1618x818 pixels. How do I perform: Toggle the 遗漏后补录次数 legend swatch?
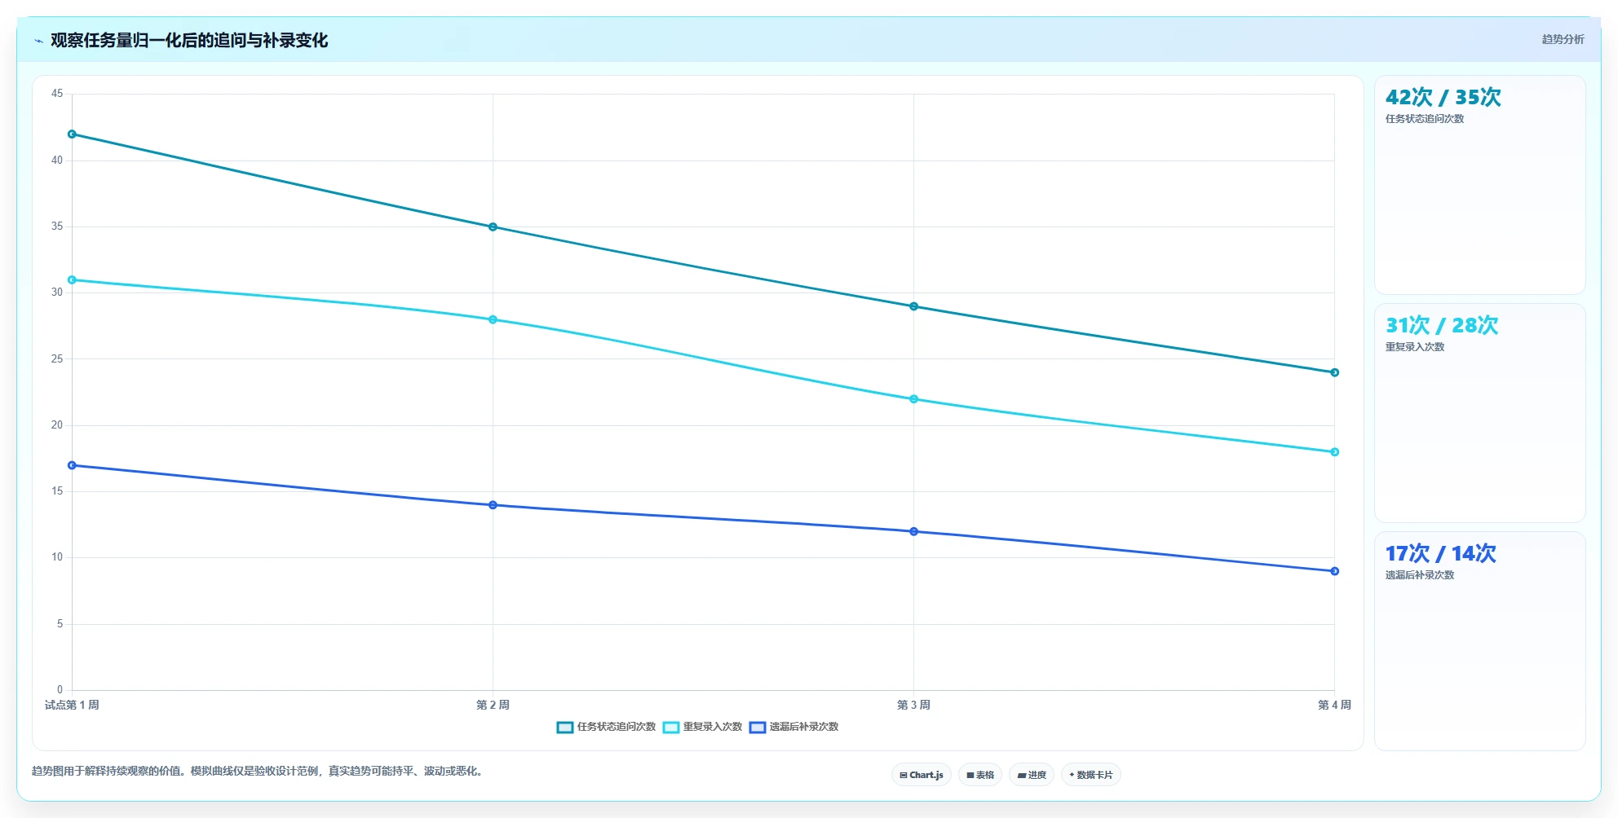pos(758,727)
